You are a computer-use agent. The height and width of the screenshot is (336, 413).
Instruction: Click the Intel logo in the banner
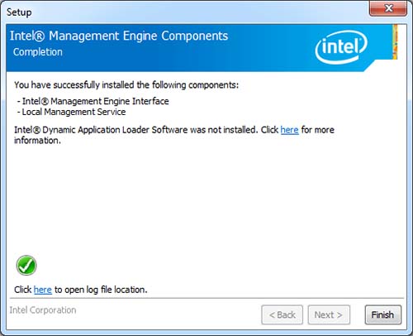pos(341,47)
